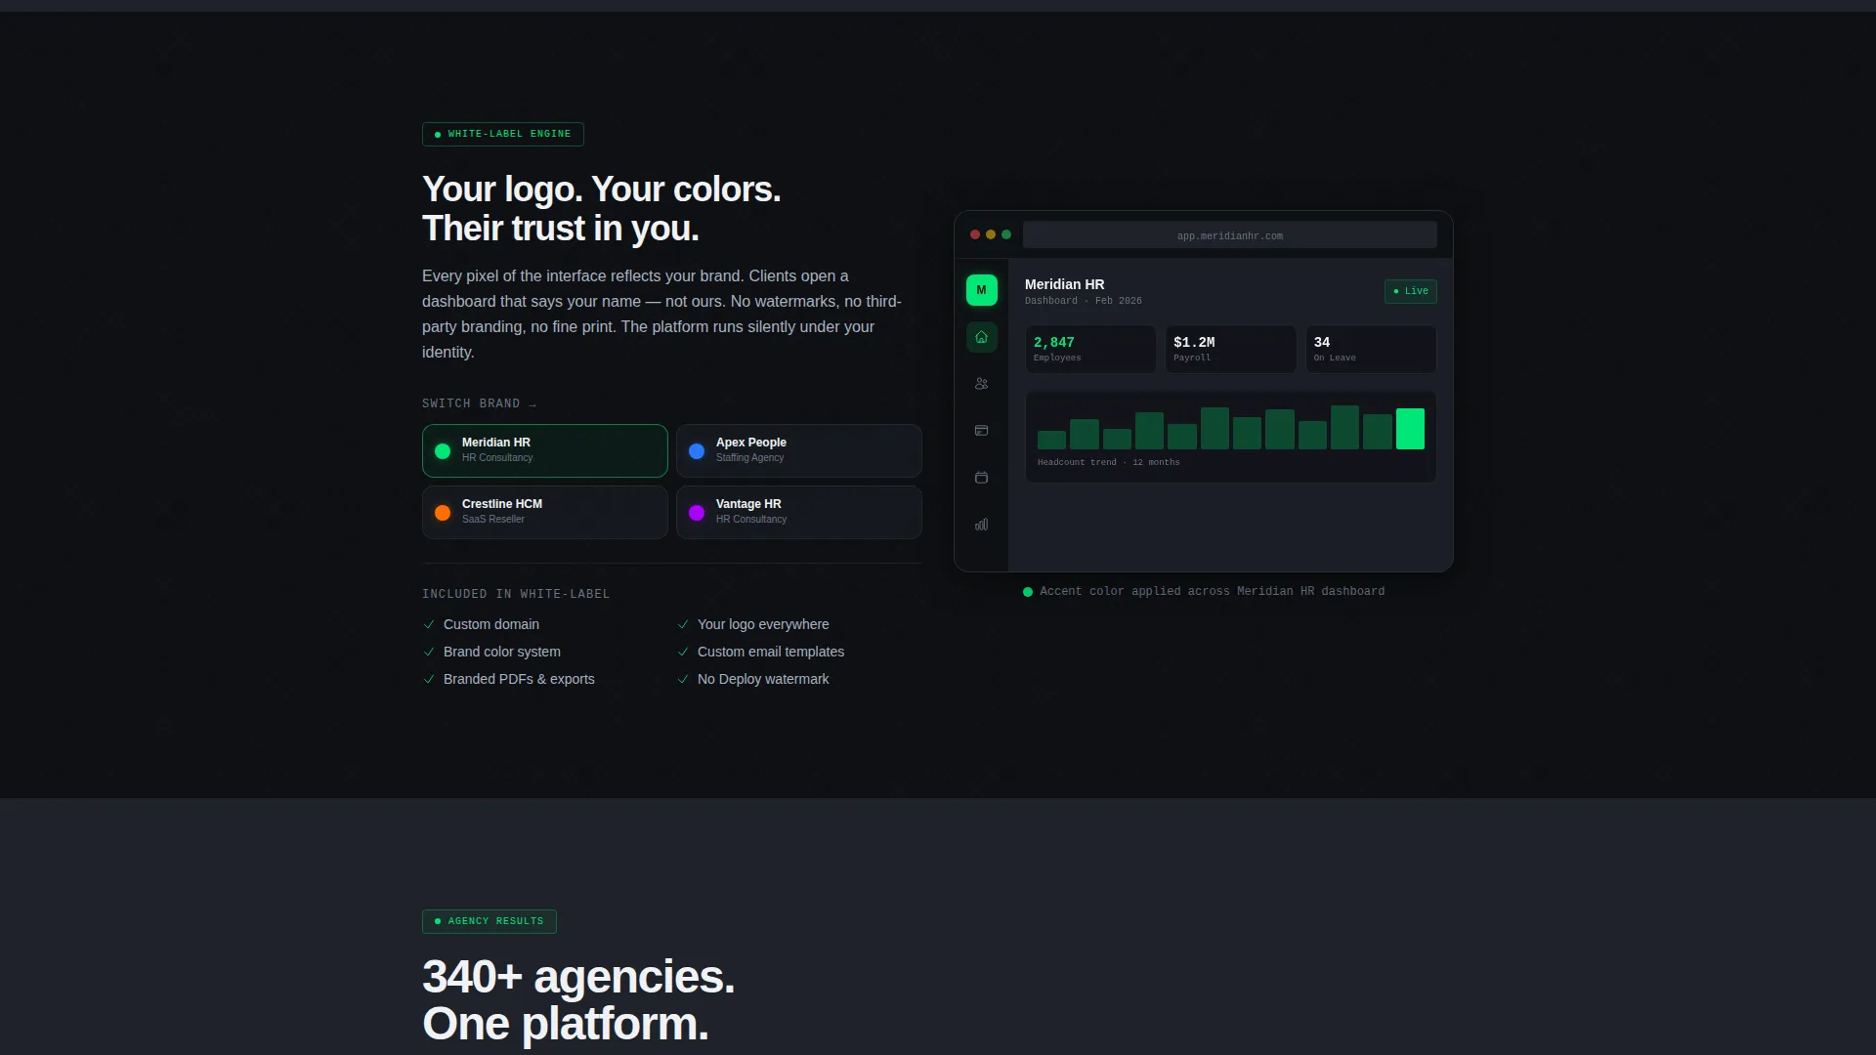Image resolution: width=1876 pixels, height=1055 pixels.
Task: Click the 'Branded PDFs & exports' text
Action: [519, 679]
